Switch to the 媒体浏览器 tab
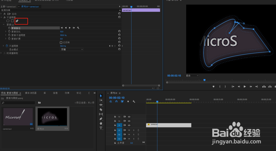Image resolution: width=276 pixels, height=151 pixels. pos(31,93)
